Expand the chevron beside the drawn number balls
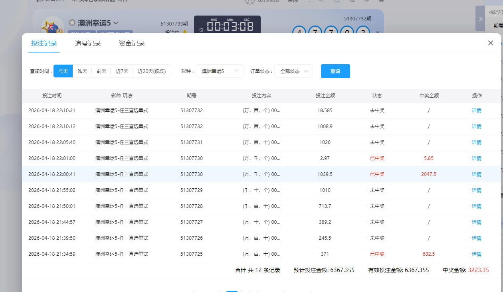The image size is (503, 292). point(377,32)
